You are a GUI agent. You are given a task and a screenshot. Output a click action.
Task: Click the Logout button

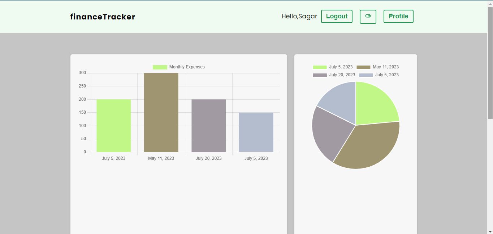[x=336, y=17]
